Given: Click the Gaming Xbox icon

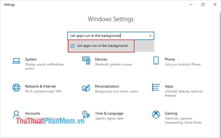Looking at the screenshot, I should (156, 115).
